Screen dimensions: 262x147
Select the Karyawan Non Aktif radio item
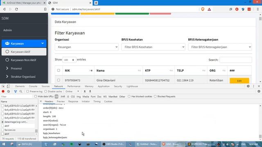tap(24, 60)
